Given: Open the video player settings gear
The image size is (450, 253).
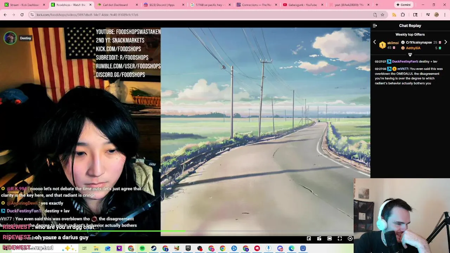Looking at the screenshot, I should [350, 239].
